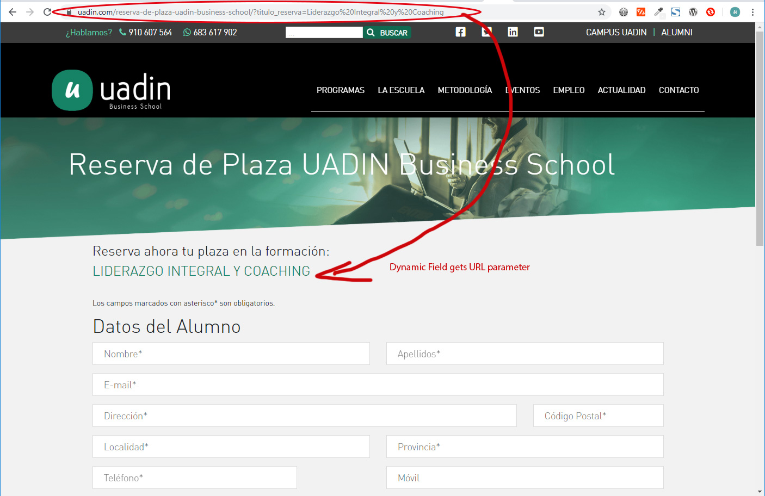Reload the page with the refresh icon
The width and height of the screenshot is (765, 496).
[x=47, y=12]
